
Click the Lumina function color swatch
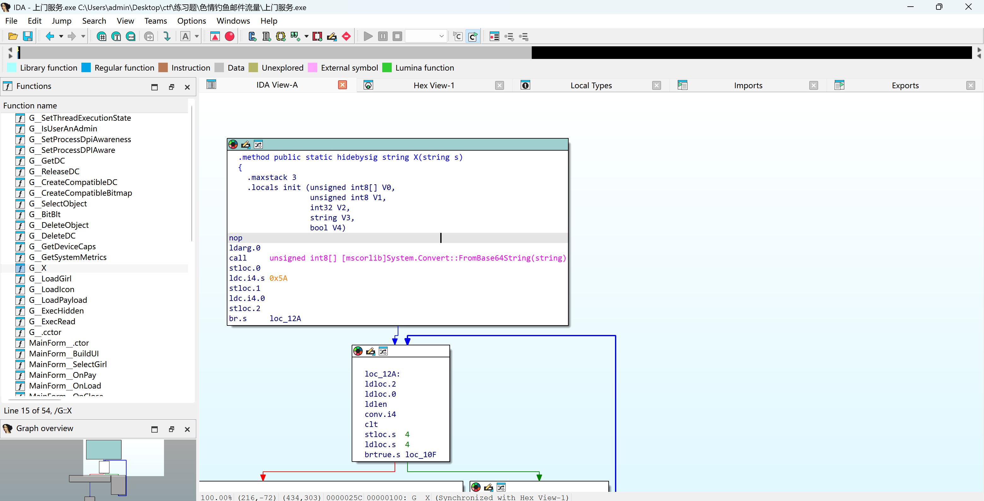(387, 68)
